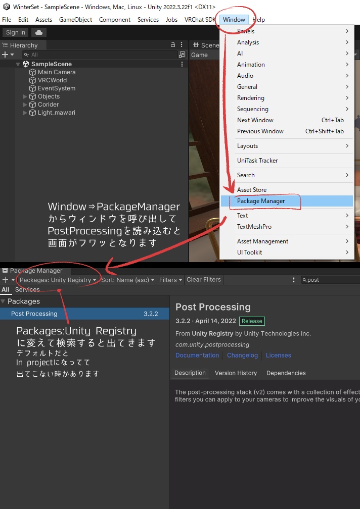
Task: Open the Analysis submenu
Action: [287, 42]
